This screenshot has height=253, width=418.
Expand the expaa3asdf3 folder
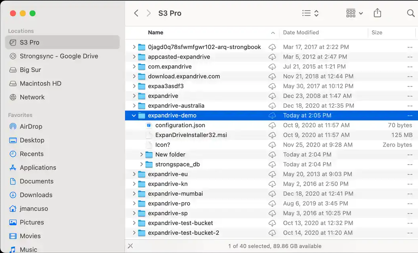[x=134, y=86]
